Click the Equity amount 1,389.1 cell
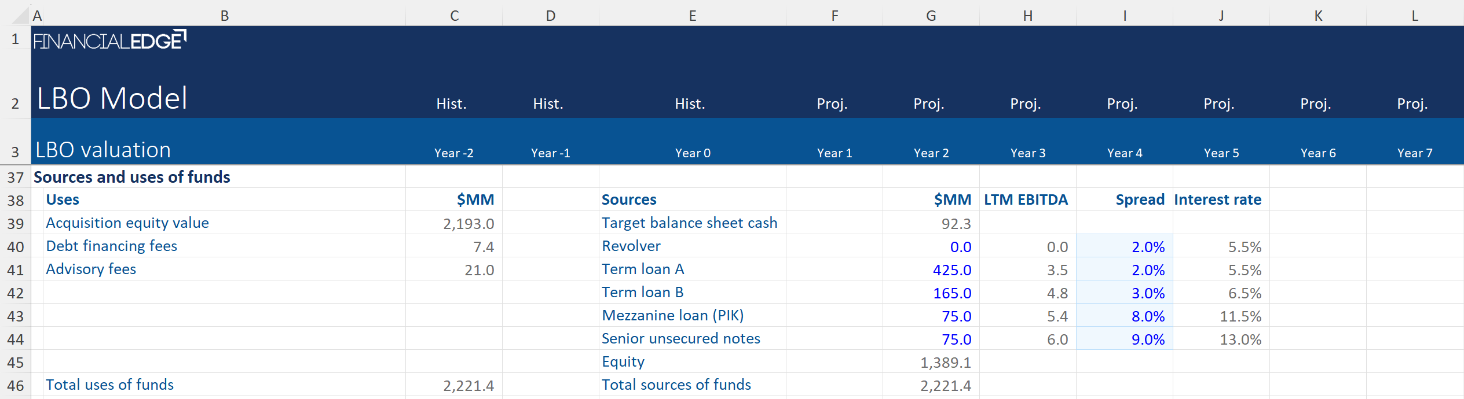The image size is (1464, 399). [x=931, y=363]
